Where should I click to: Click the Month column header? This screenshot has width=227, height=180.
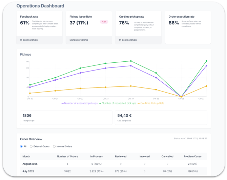click(x=26, y=157)
